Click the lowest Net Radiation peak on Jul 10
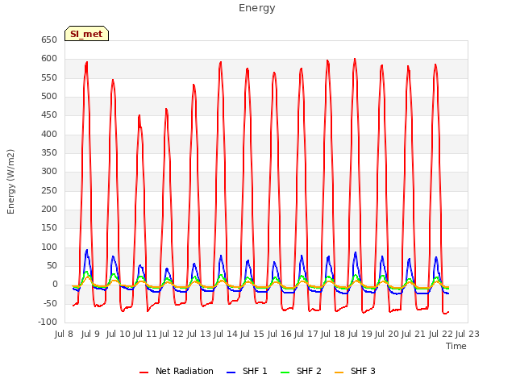The image size is (516, 387). click(x=139, y=115)
